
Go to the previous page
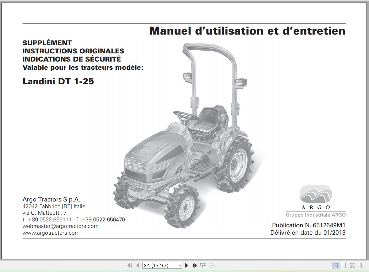(138, 265)
